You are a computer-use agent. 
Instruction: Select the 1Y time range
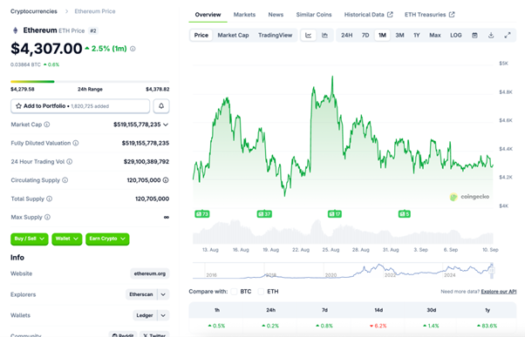[x=417, y=35]
